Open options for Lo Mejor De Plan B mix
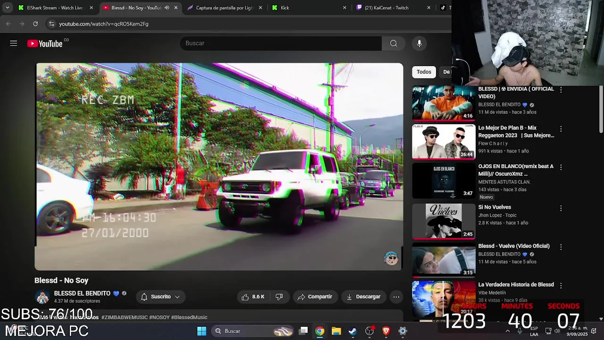Screen dimensions: 604x340 (561, 128)
